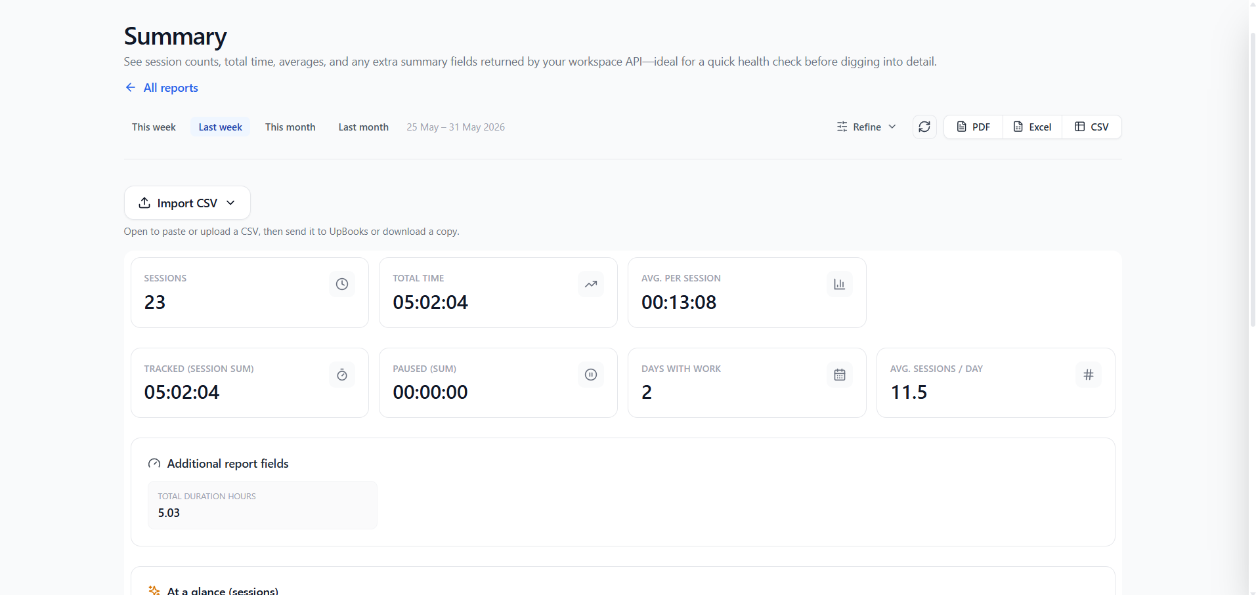Click the Tracked (Session Sum) label
Image resolution: width=1256 pixels, height=595 pixels.
[x=199, y=369]
